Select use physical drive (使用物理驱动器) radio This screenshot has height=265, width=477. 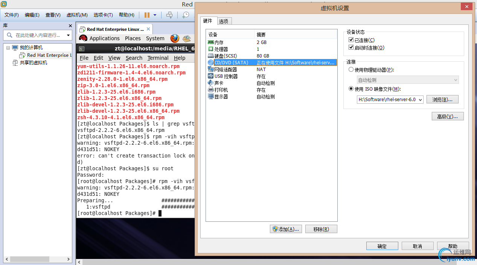[351, 70]
